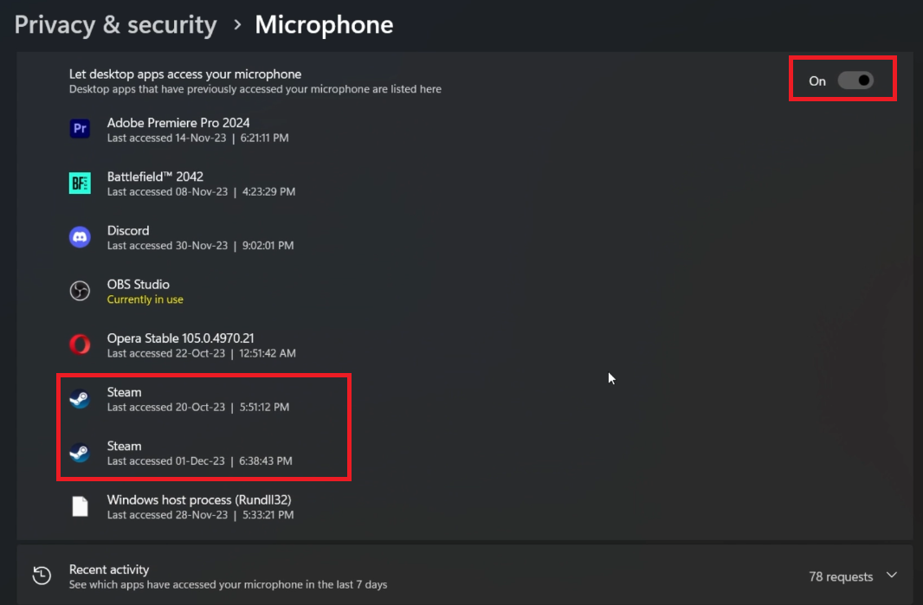
Task: Click the Discord app icon
Action: click(x=80, y=237)
